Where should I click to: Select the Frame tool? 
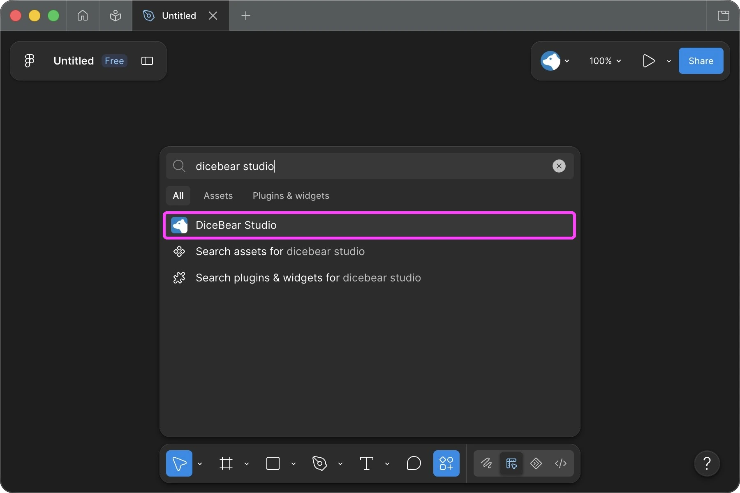pos(226,463)
